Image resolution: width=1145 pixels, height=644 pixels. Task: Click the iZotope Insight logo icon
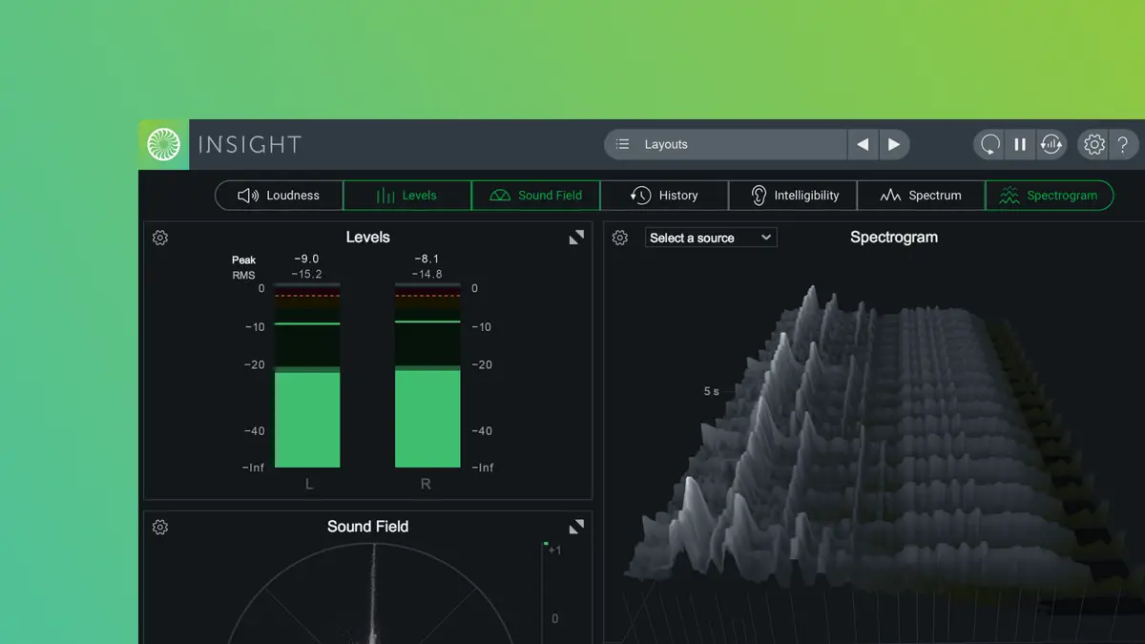coord(164,145)
